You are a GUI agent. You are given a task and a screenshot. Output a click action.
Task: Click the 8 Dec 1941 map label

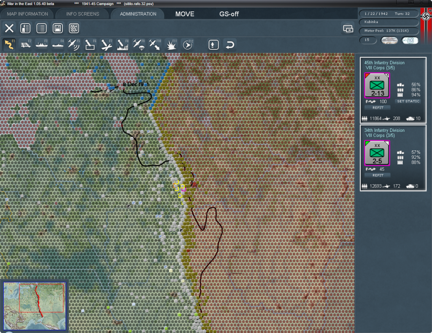click(x=135, y=84)
